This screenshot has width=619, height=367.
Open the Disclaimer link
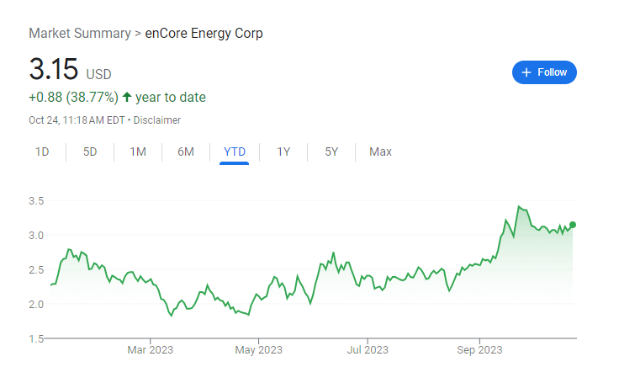tap(157, 120)
